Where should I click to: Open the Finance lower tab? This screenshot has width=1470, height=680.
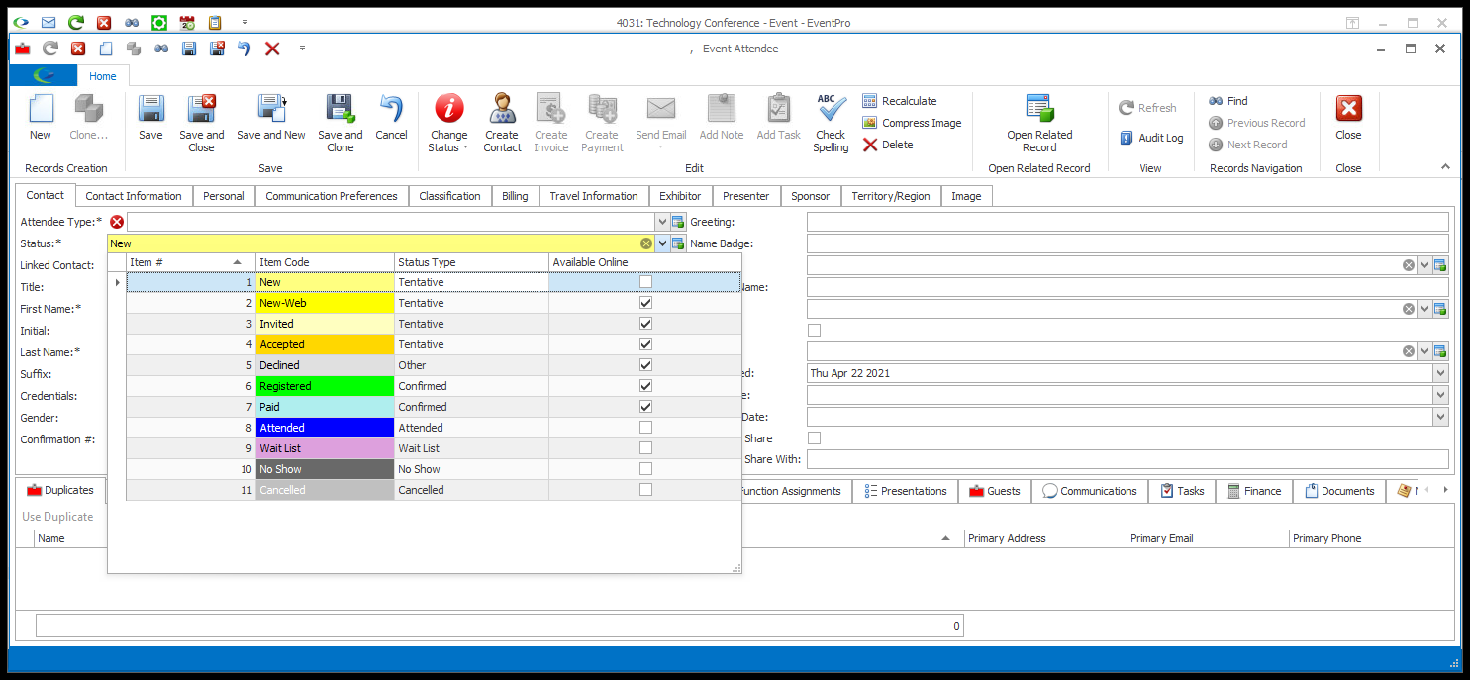coord(1254,491)
